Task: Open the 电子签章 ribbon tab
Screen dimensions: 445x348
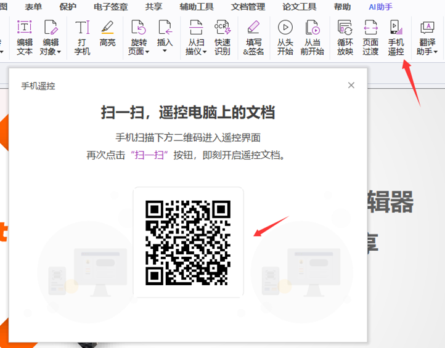Action: click(111, 7)
